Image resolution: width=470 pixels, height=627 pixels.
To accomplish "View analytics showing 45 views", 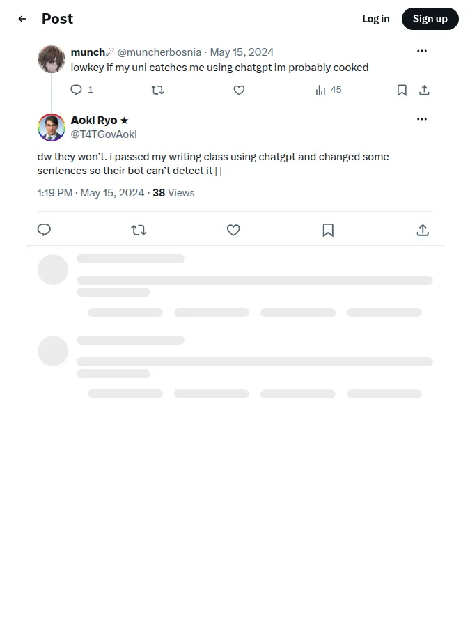I will [328, 90].
